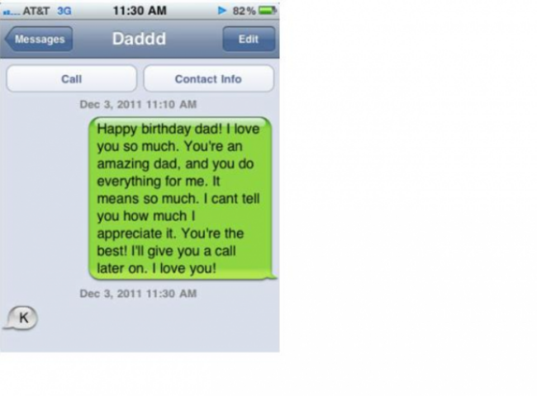This screenshot has width=537, height=396.
Task: Tap empty conversation area below K bubble
Action: (140, 342)
